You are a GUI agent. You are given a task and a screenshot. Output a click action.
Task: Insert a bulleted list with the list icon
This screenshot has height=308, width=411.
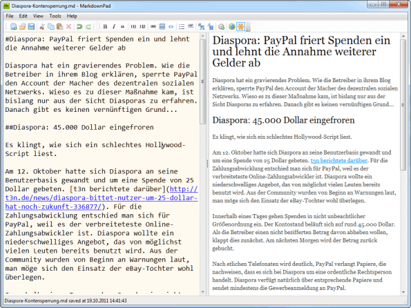[x=182, y=26]
